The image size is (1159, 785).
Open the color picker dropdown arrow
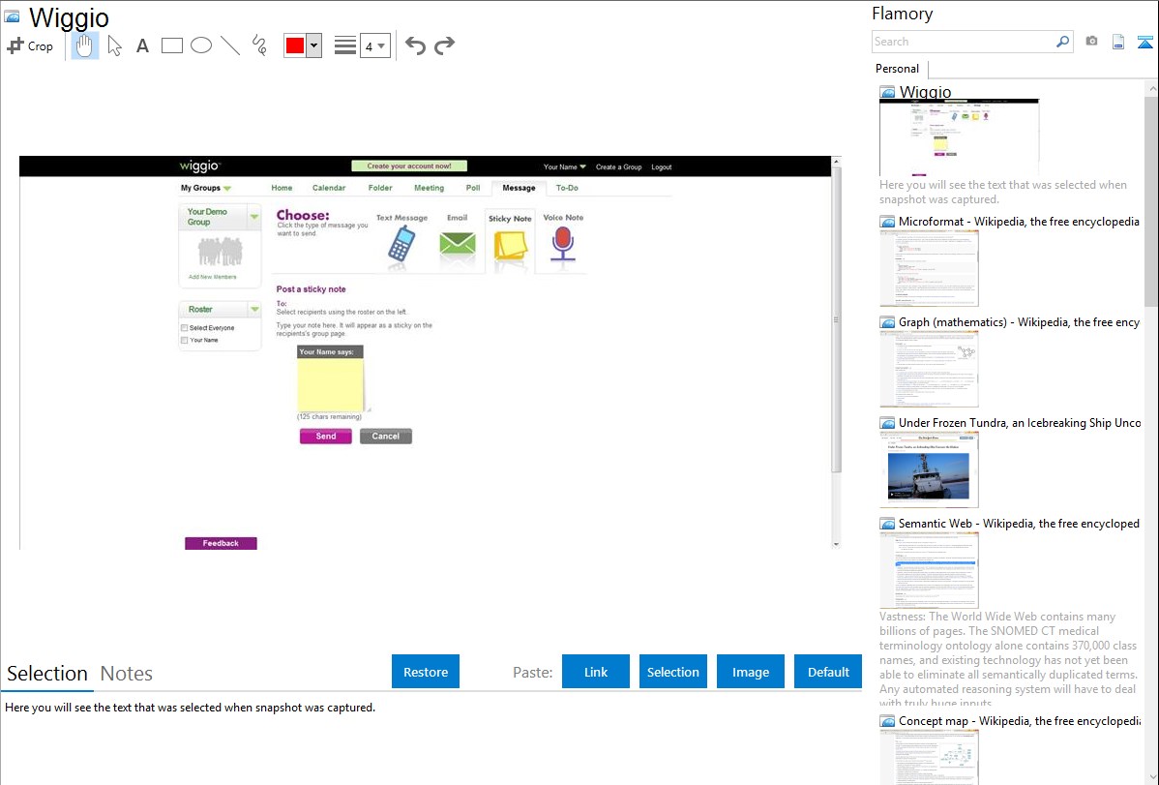click(314, 45)
